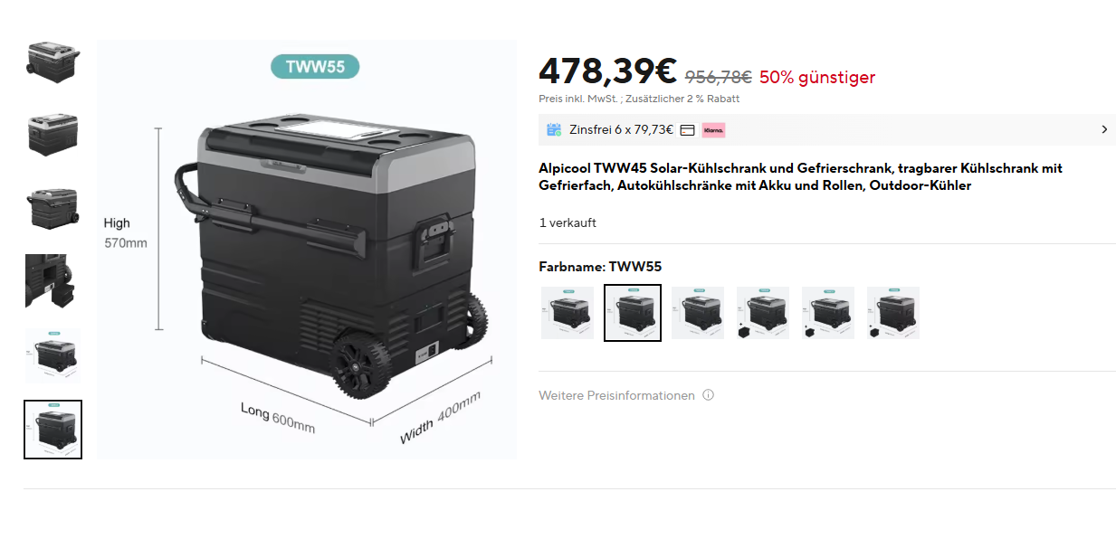Choose third color variant option

coord(698,313)
